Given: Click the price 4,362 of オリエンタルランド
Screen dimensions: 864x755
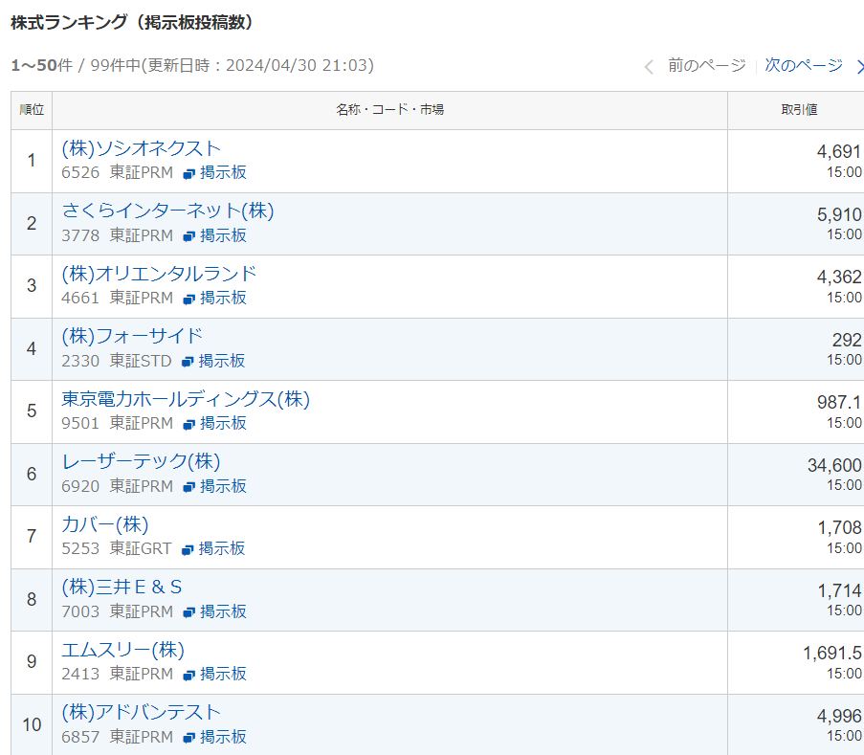Looking at the screenshot, I should [x=839, y=278].
